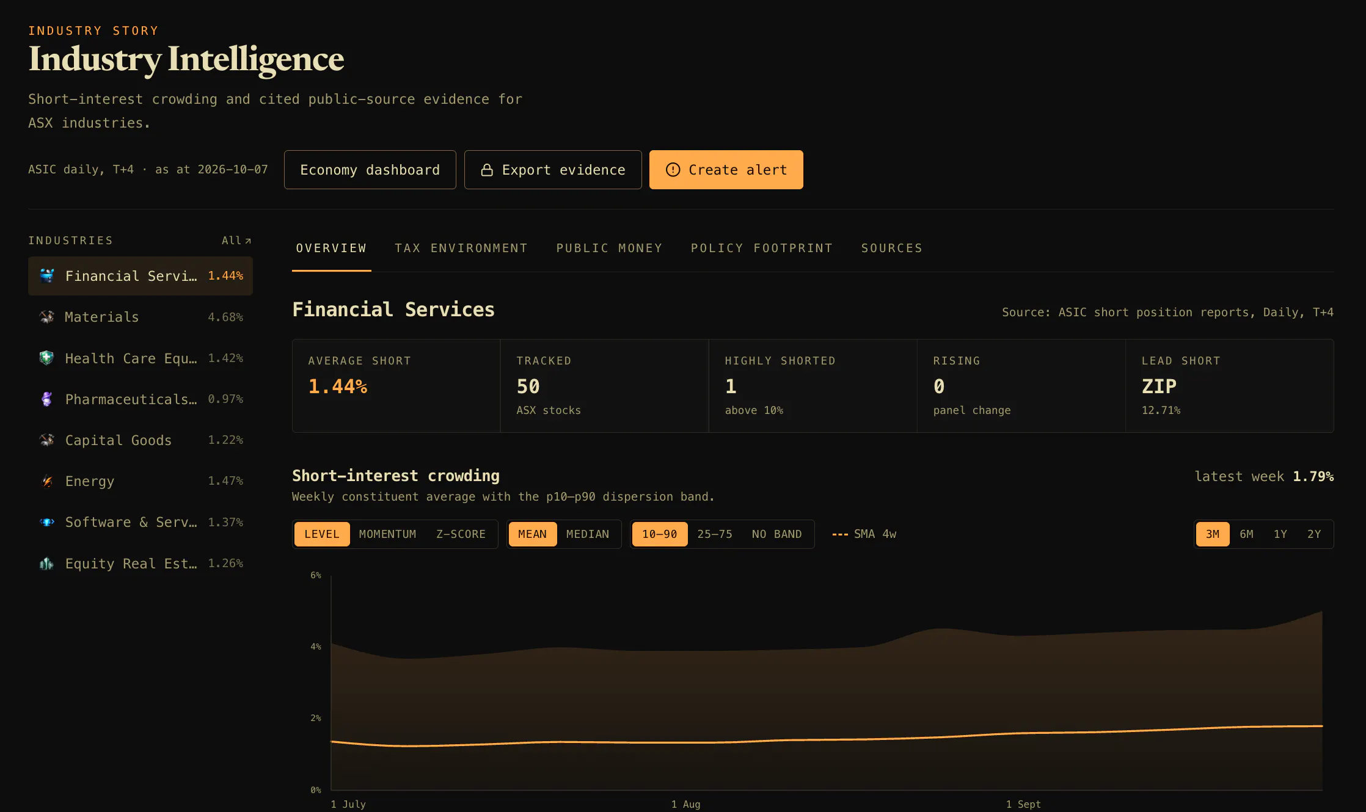Set chart range to 6M
This screenshot has width=1366, height=812.
click(x=1246, y=534)
